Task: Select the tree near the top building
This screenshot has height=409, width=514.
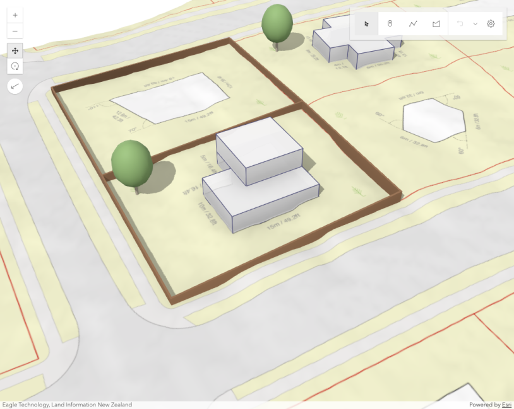Action: click(277, 23)
